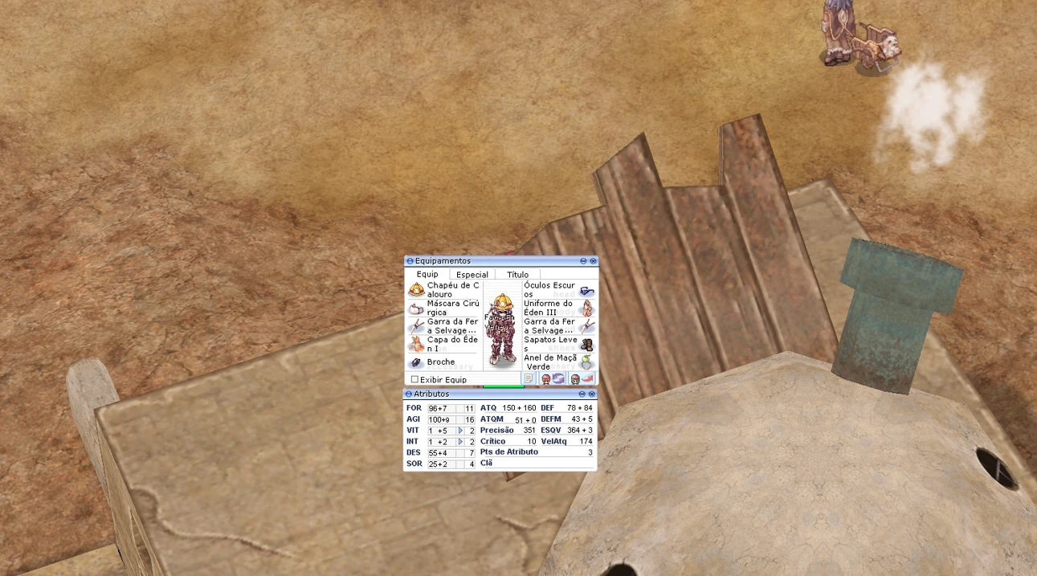Open the Título tab
Screen dimensions: 1037x576
point(517,275)
